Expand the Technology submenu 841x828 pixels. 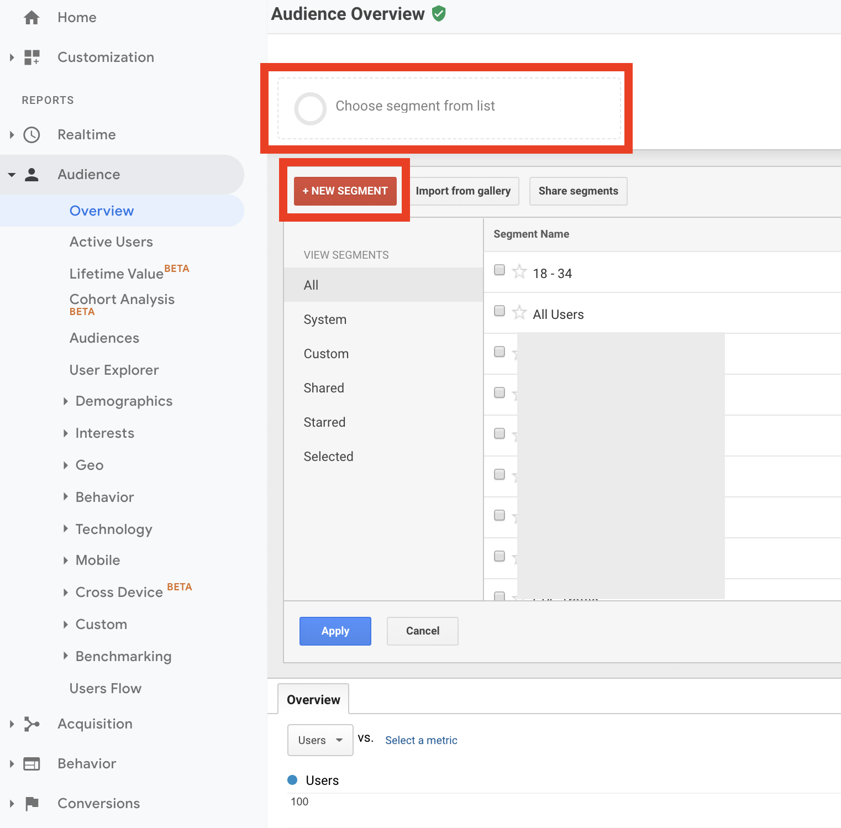(66, 529)
